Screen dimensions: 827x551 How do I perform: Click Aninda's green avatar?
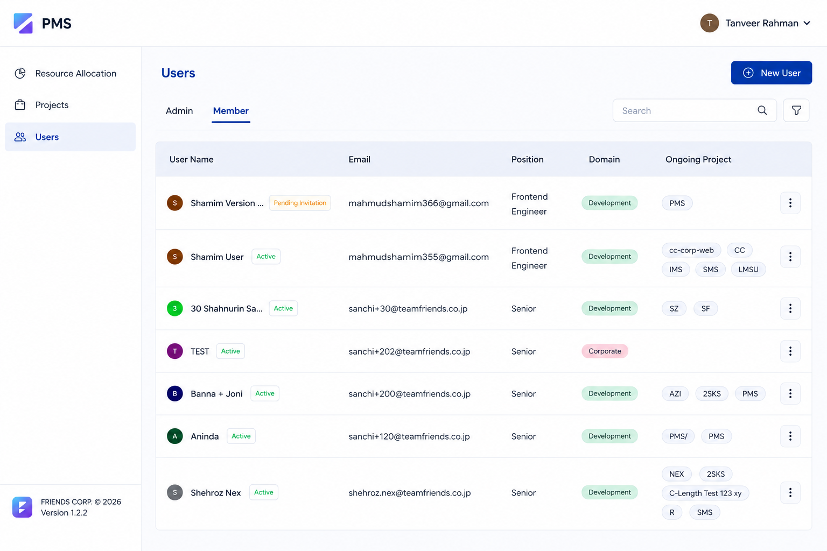pyautogui.click(x=174, y=436)
